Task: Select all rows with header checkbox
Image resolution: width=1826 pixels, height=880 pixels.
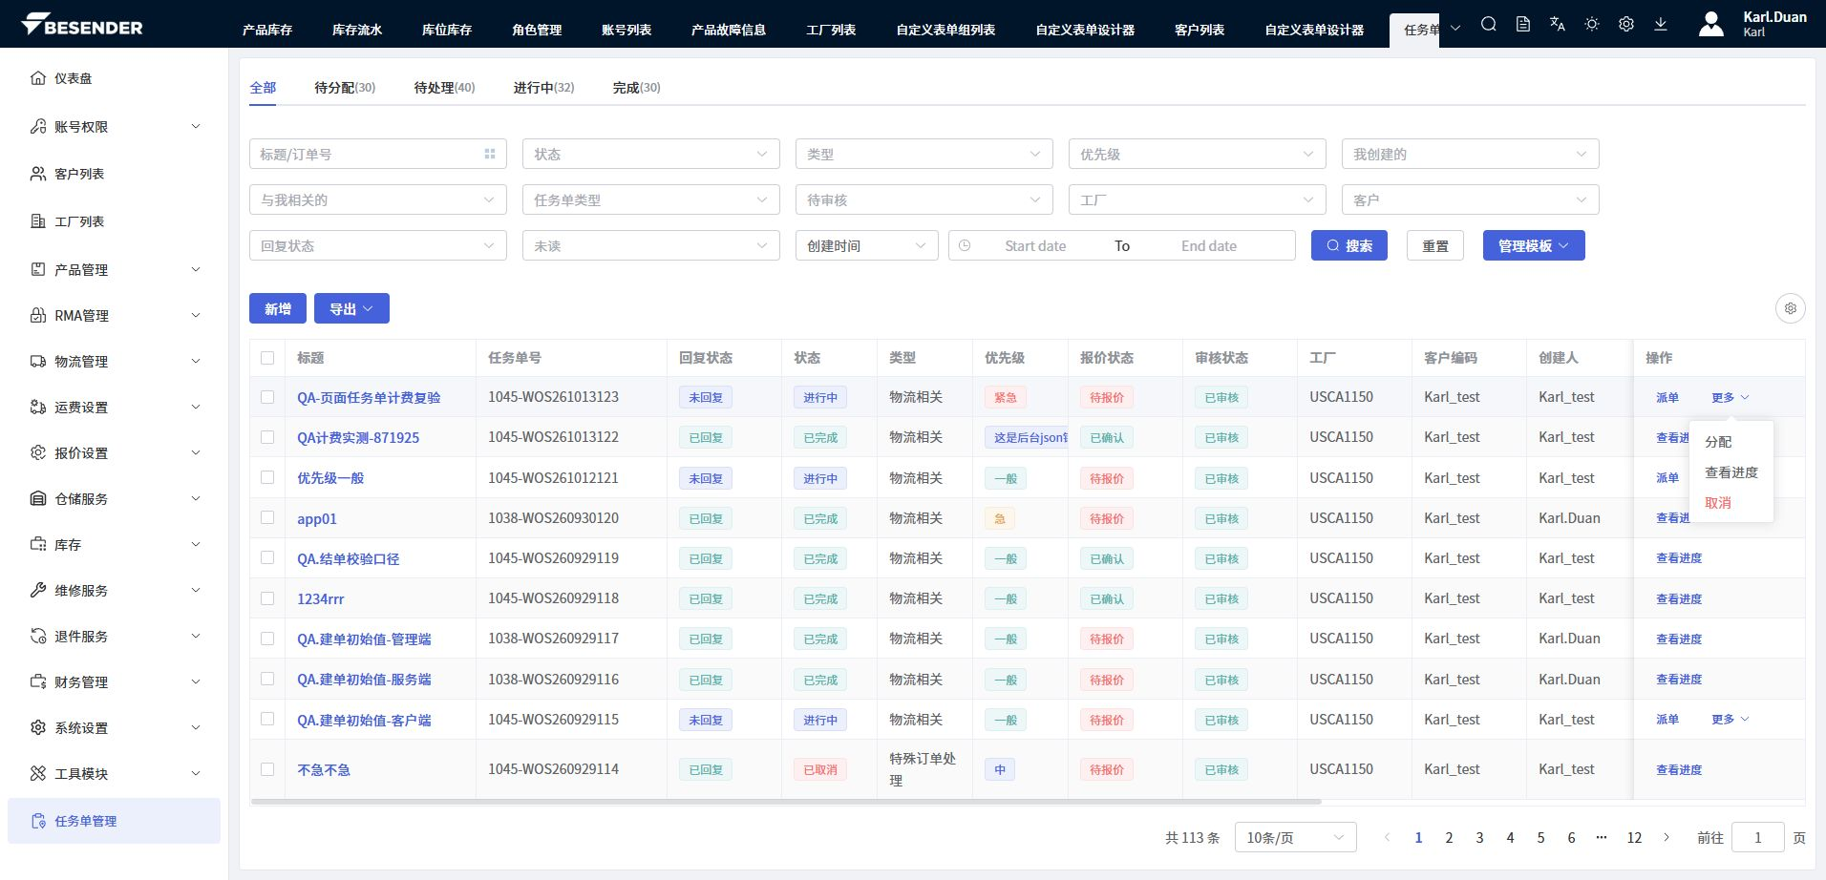Action: tap(267, 358)
